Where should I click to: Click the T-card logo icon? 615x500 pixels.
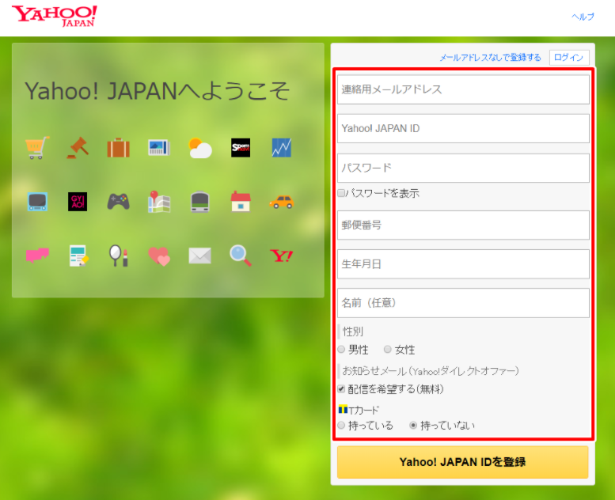[343, 409]
